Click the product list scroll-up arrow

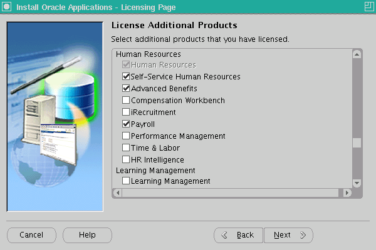click(x=357, y=54)
